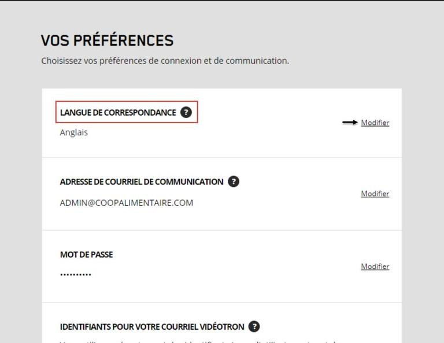
Task: Click the Mot de passe label
Action: (87, 255)
